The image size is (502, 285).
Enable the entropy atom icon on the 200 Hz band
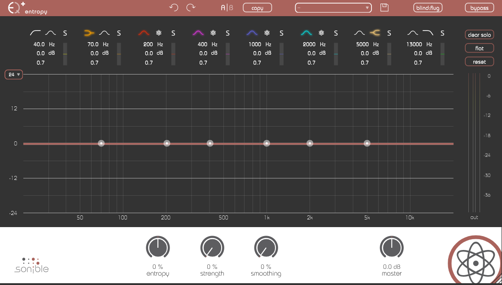(158, 33)
